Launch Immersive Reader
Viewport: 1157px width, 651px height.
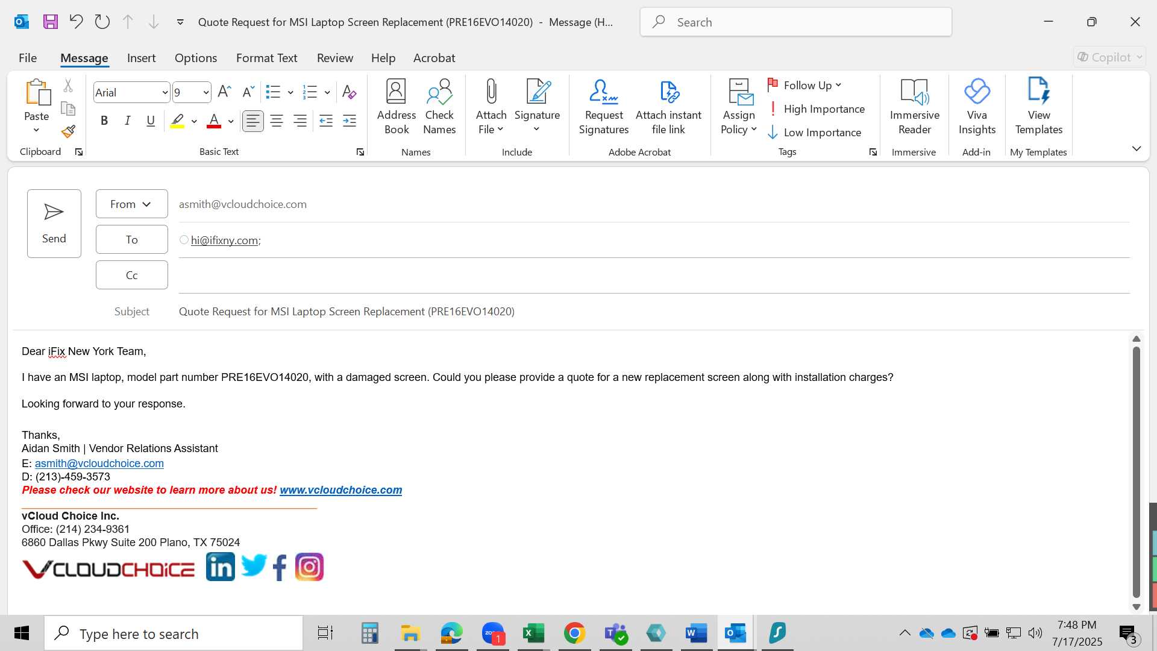[914, 107]
